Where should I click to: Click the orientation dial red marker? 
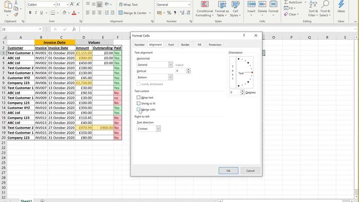(x=252, y=72)
